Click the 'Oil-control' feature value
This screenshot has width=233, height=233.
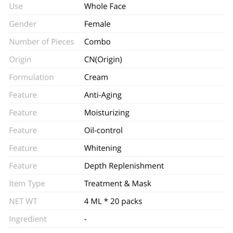(103, 131)
